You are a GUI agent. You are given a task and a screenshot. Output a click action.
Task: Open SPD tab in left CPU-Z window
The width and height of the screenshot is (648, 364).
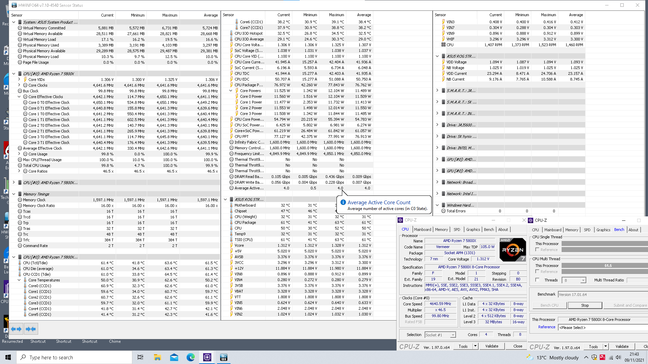point(457,230)
